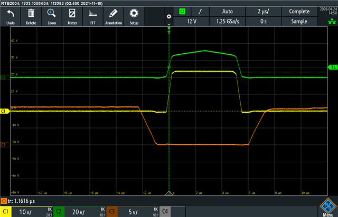Open the 1.25 GSa/s sample rate field
Viewport: 338px width, 217px height.
point(228,21)
